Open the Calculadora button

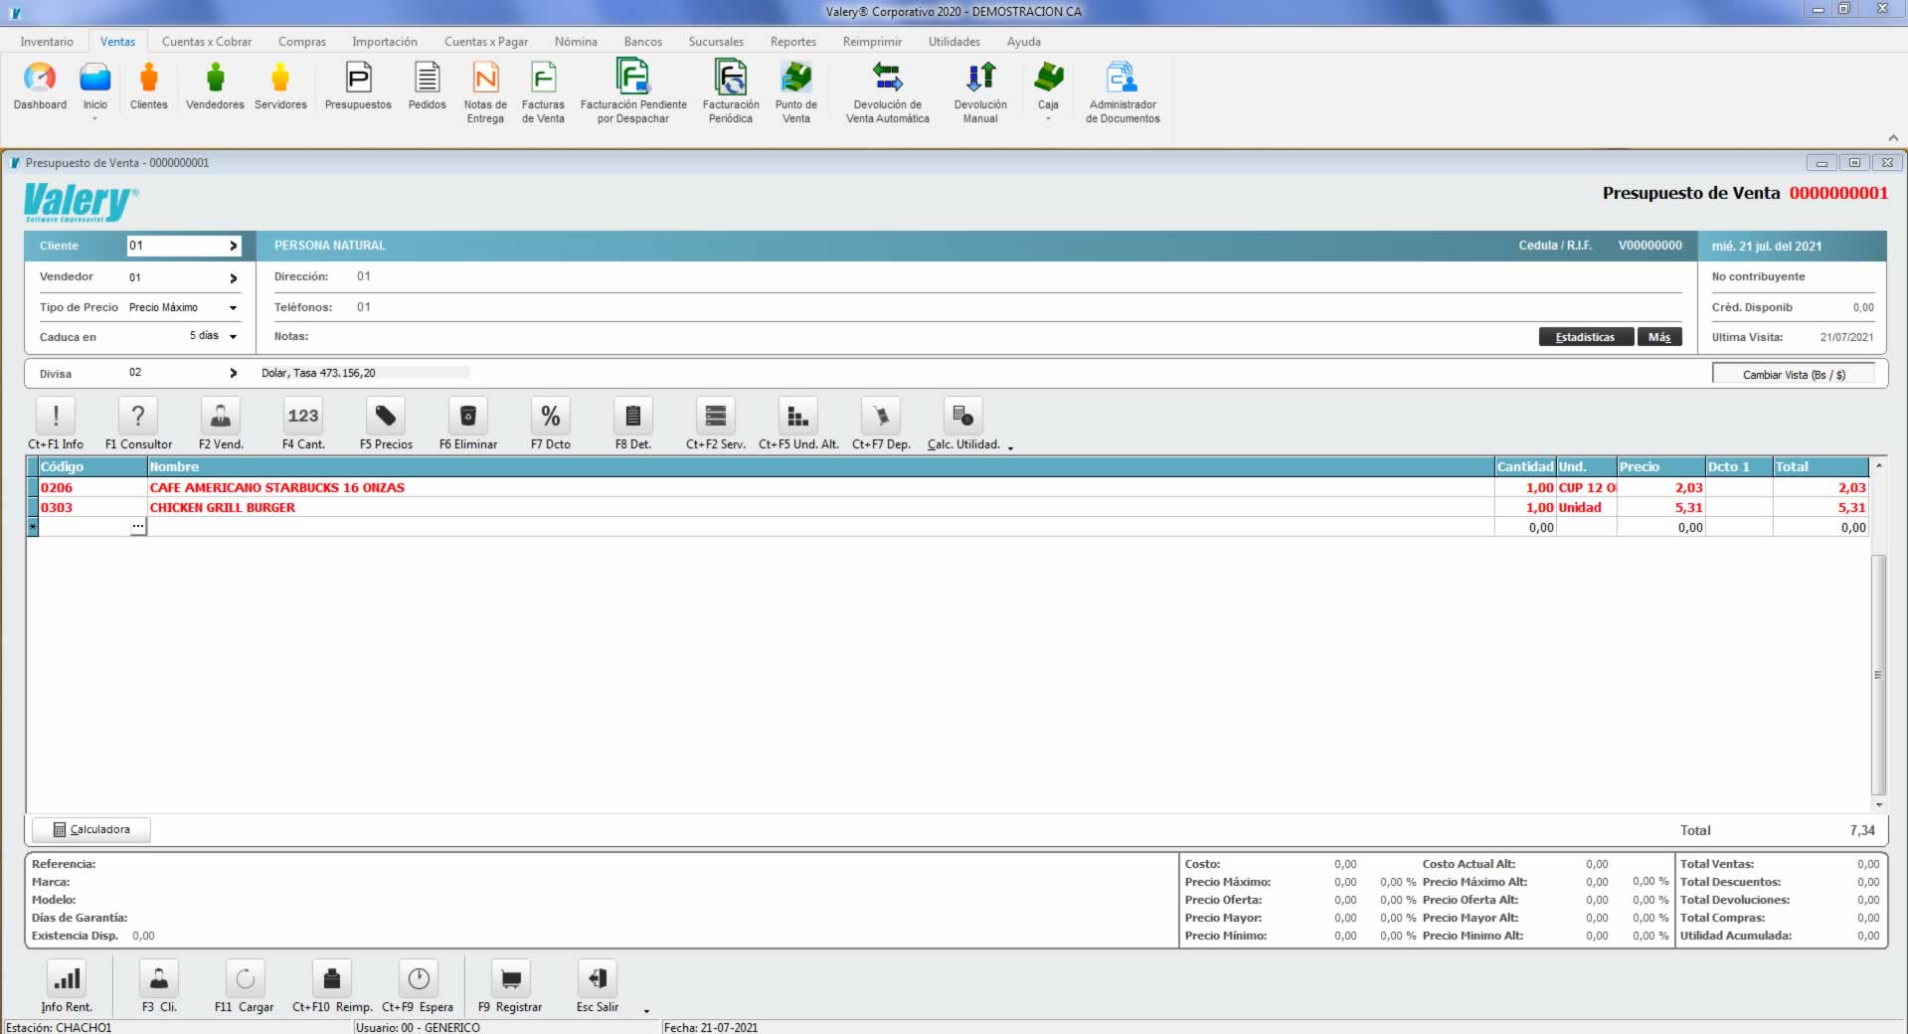click(91, 829)
